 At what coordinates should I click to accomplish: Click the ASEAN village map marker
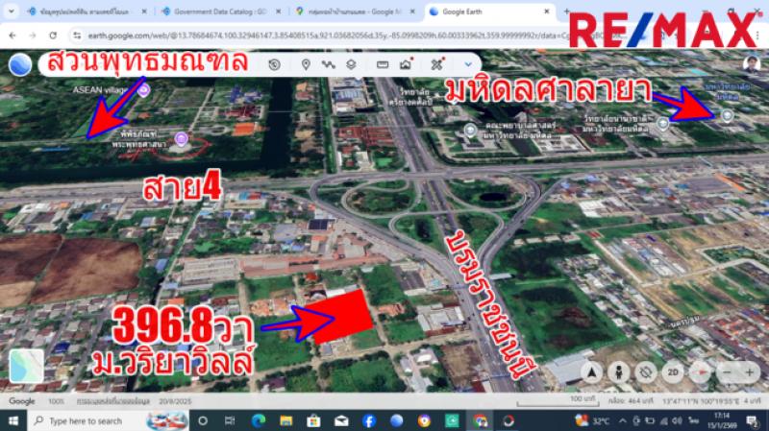click(x=143, y=90)
